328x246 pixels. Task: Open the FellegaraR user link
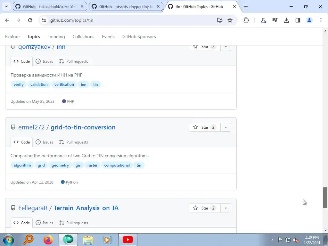(33, 208)
